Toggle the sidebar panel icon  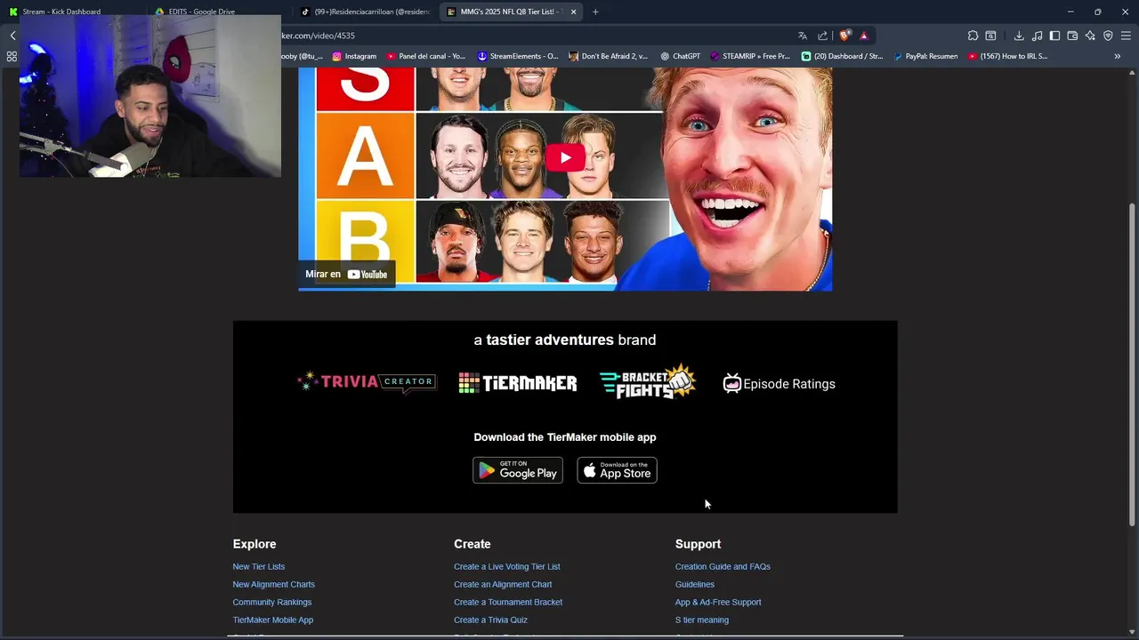(1054, 36)
